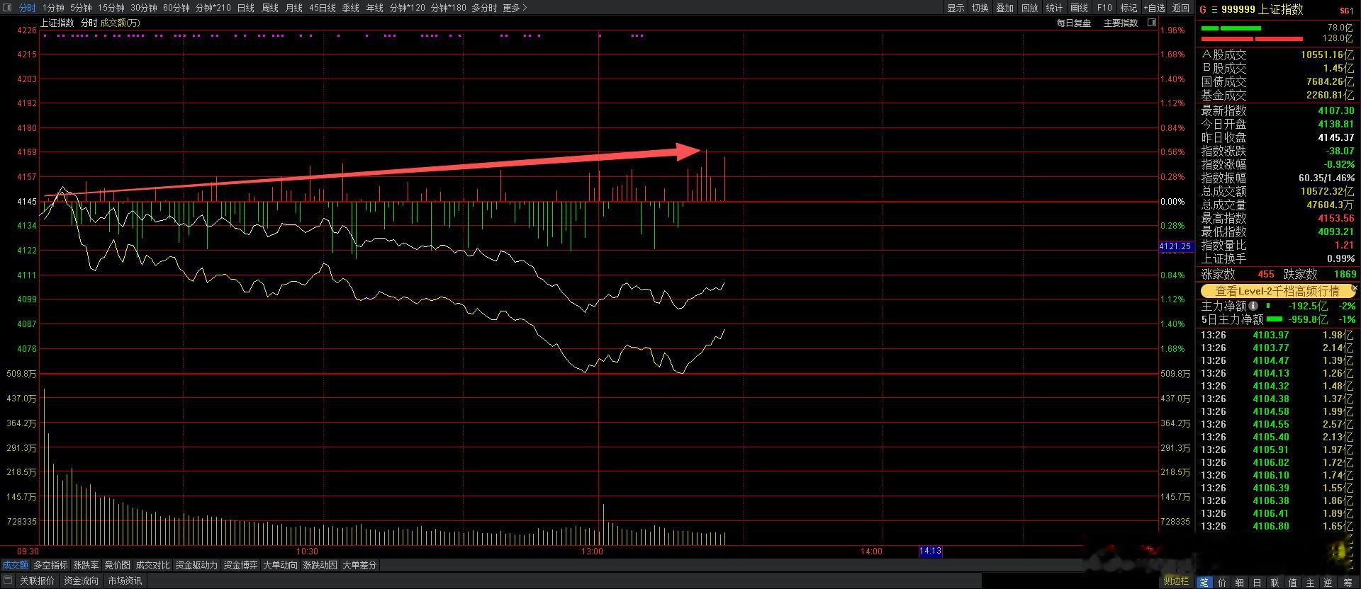Switch to 30分钟 period
This screenshot has height=589, width=1361.
click(x=144, y=8)
